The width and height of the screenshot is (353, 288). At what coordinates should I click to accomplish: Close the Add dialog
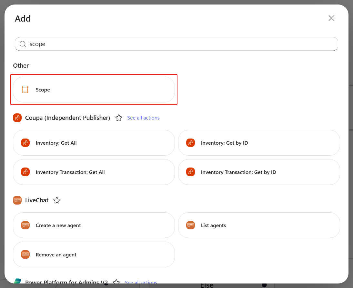click(x=331, y=18)
